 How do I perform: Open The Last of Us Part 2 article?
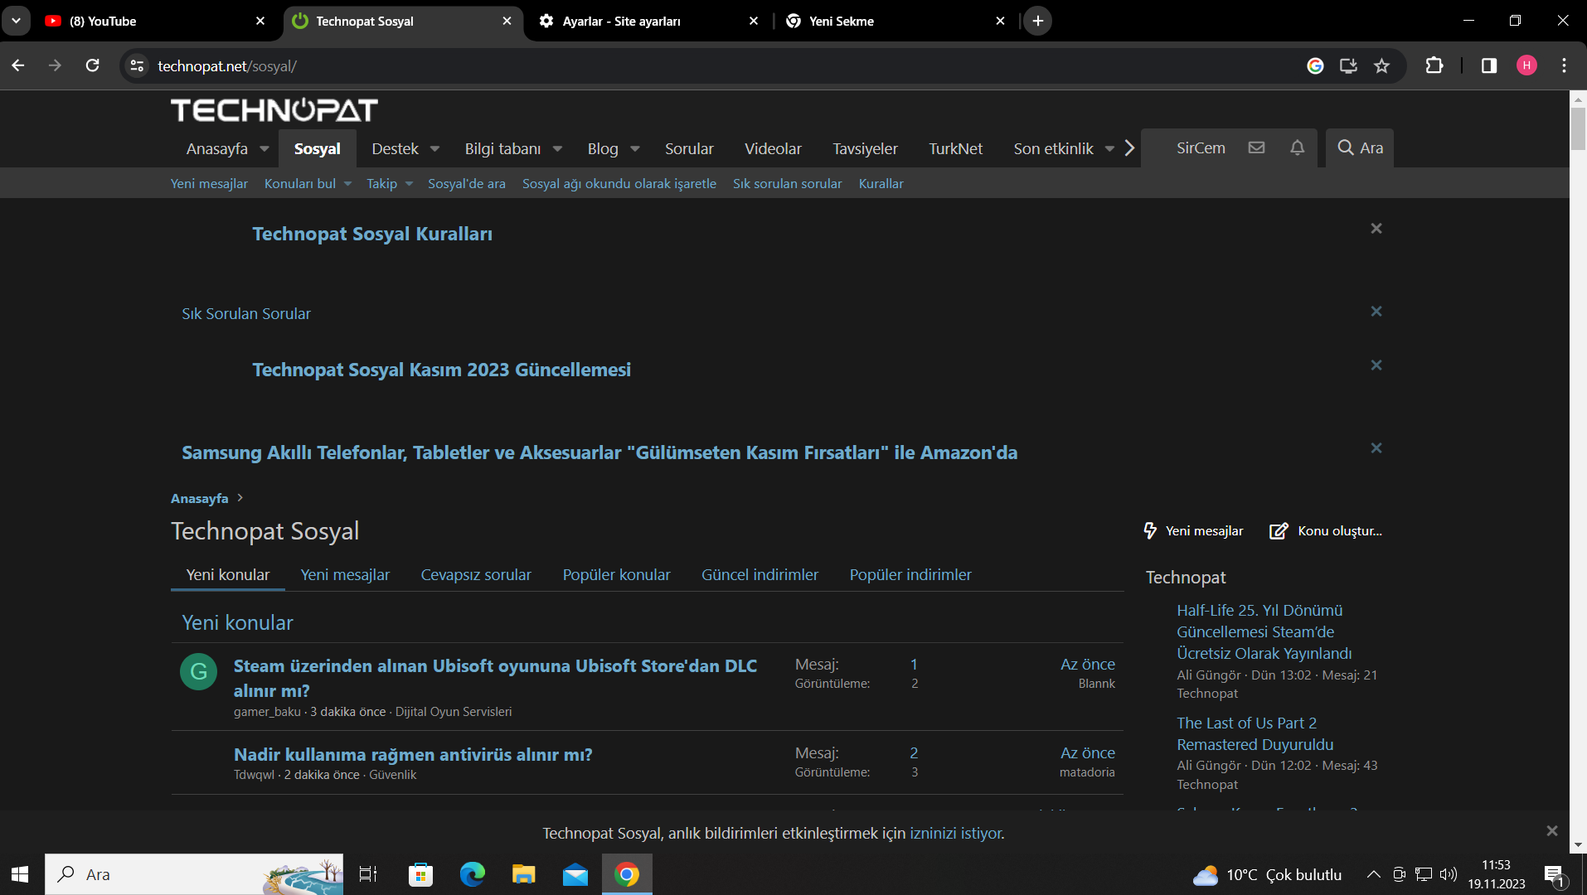click(x=1255, y=733)
